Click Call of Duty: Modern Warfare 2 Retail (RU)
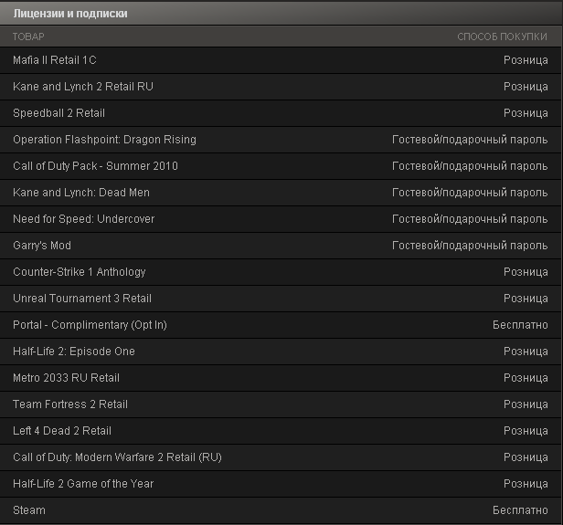This screenshot has width=563, height=525. [x=281, y=457]
